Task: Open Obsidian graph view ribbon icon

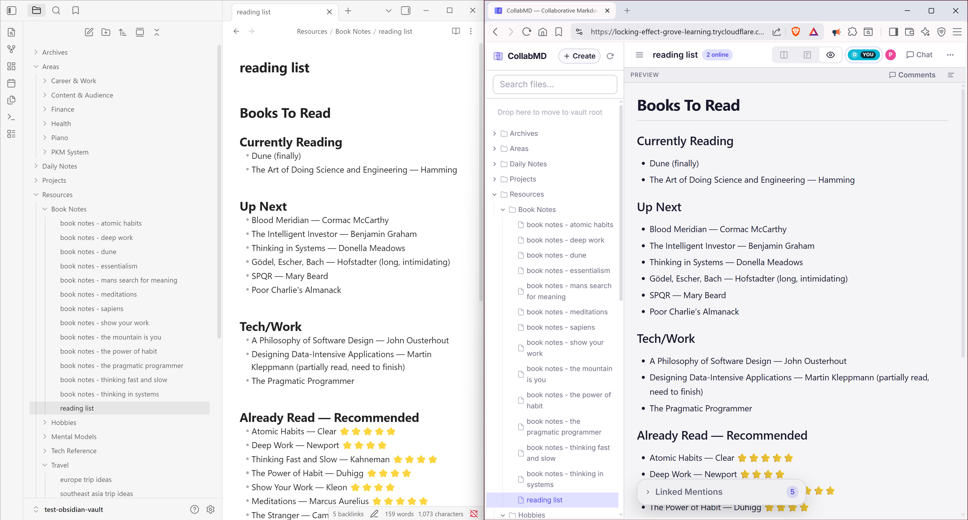Action: point(11,49)
